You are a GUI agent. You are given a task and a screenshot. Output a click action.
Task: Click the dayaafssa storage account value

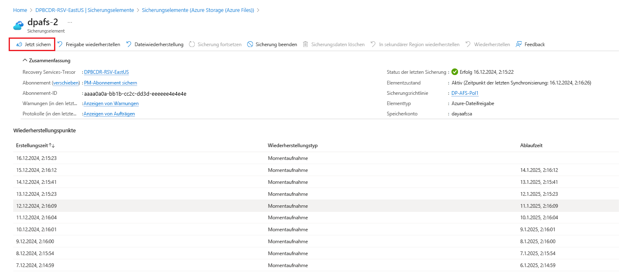point(462,114)
